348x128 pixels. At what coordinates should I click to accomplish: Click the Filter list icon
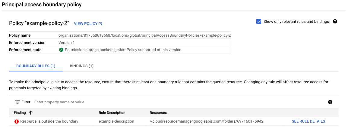tap(17, 102)
